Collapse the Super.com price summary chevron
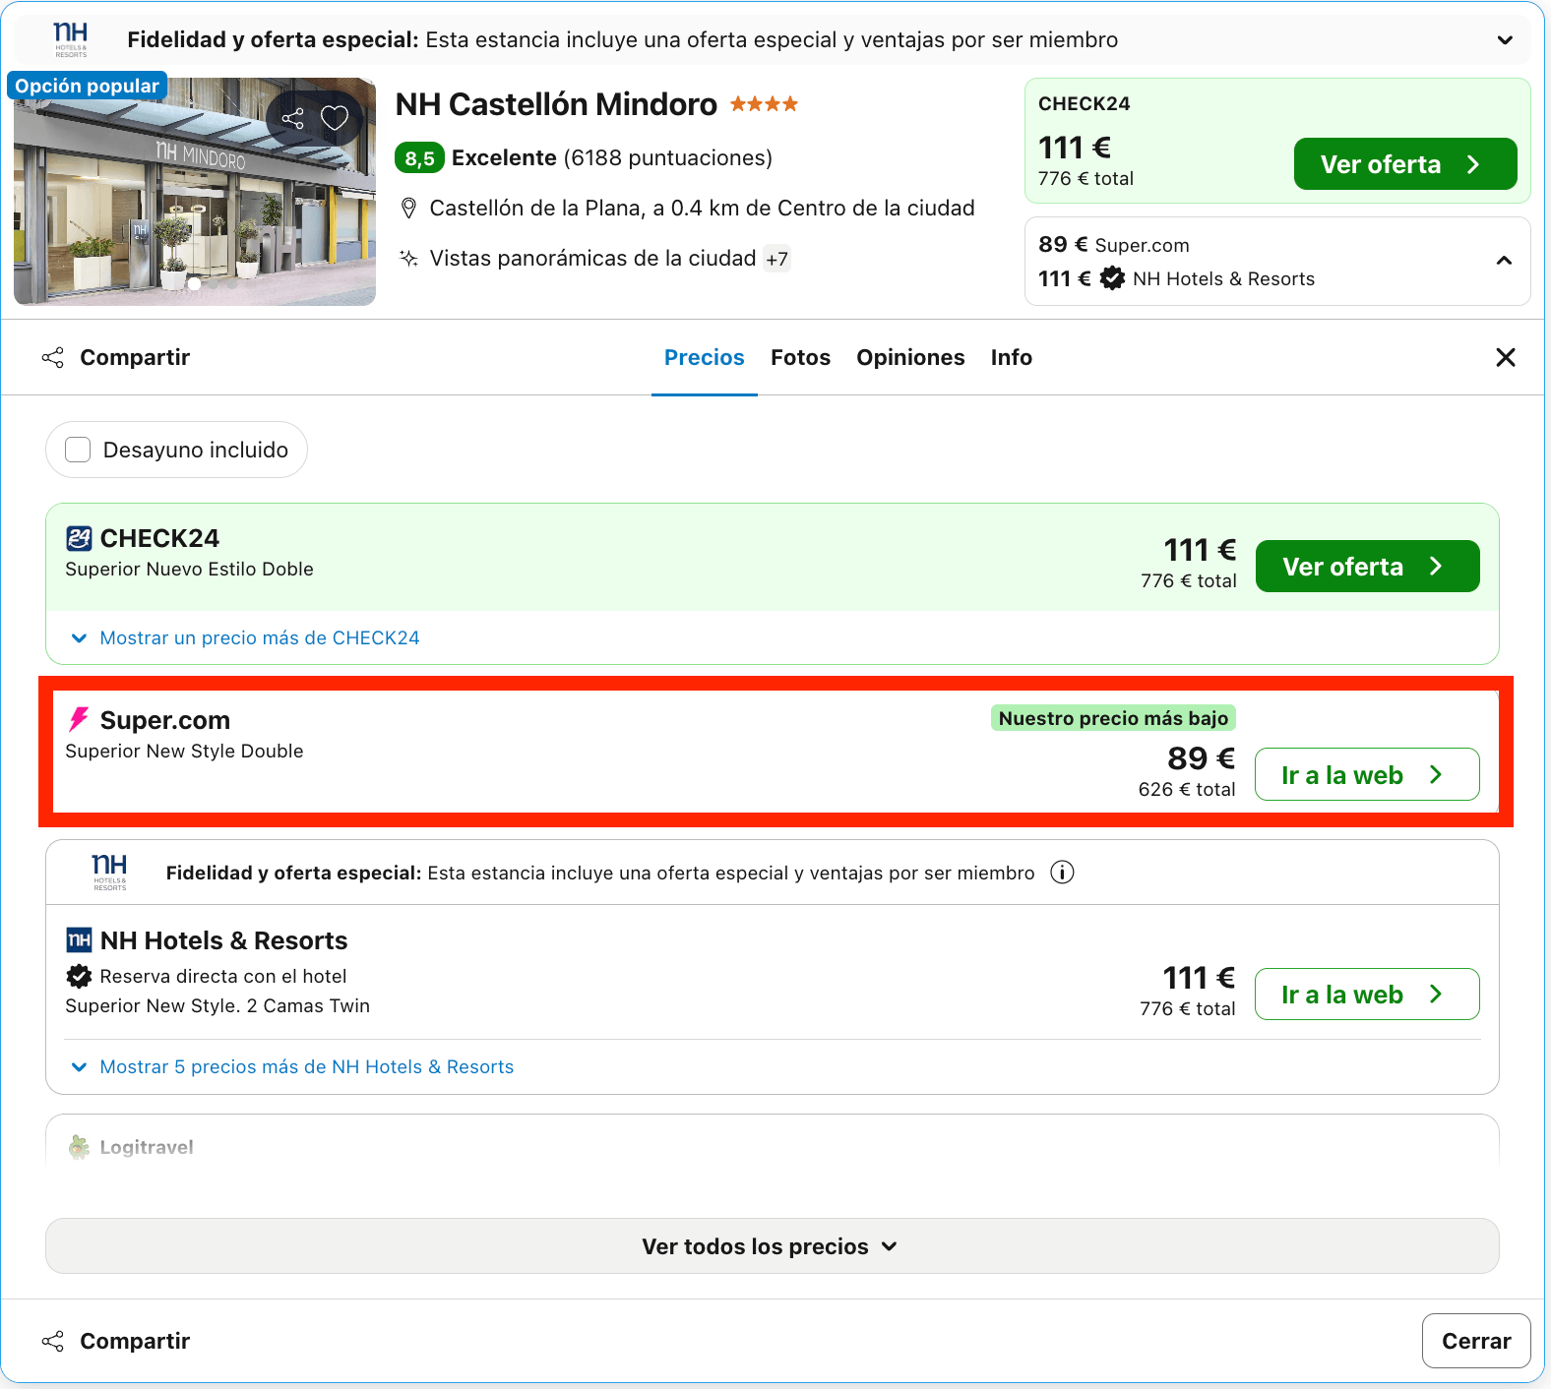The image size is (1551, 1389). 1504,261
